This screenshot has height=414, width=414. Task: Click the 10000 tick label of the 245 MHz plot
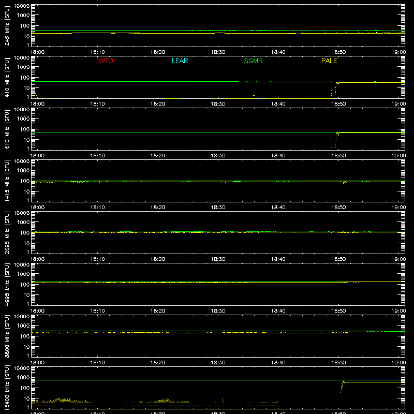(x=22, y=6)
